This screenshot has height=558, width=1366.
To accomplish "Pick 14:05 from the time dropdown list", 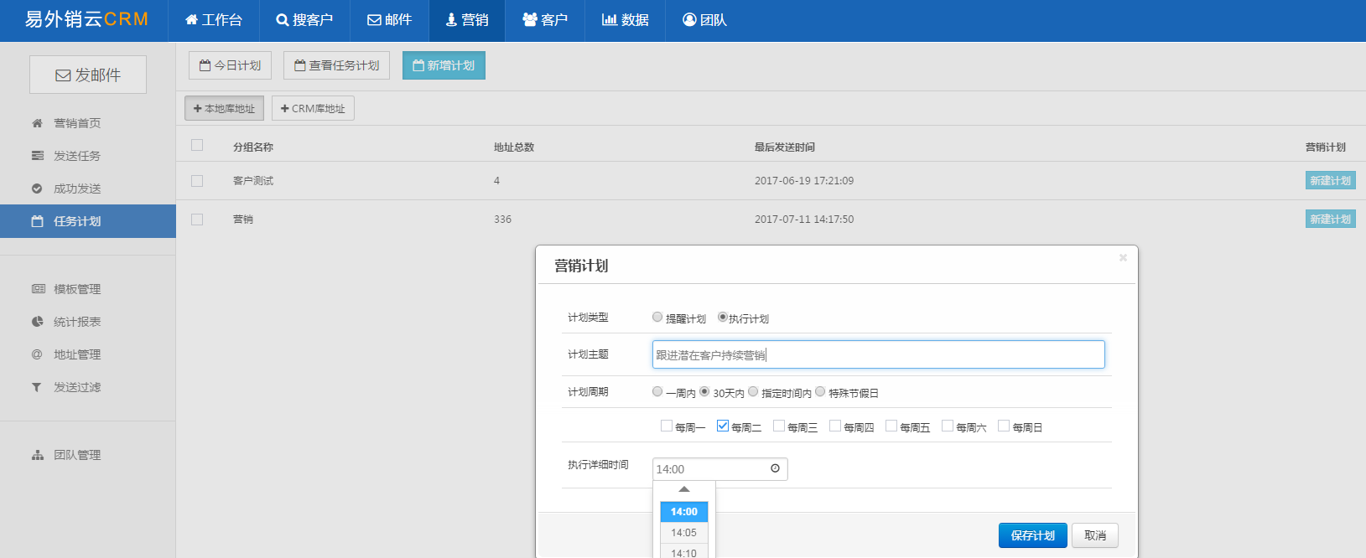I will click(x=683, y=533).
